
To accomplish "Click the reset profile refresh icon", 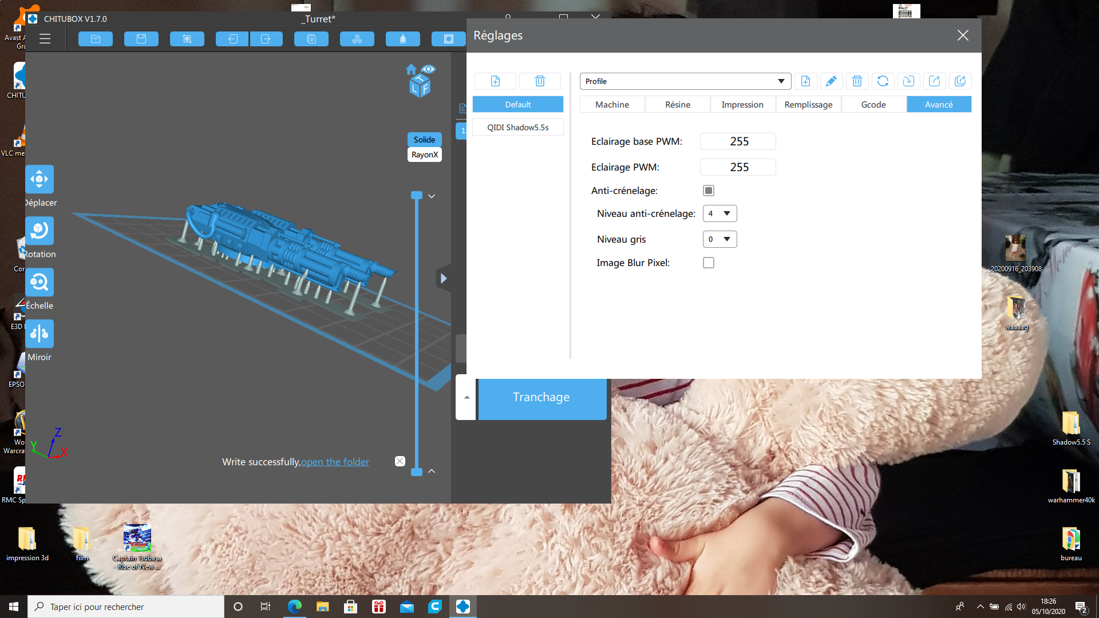I will click(x=883, y=81).
